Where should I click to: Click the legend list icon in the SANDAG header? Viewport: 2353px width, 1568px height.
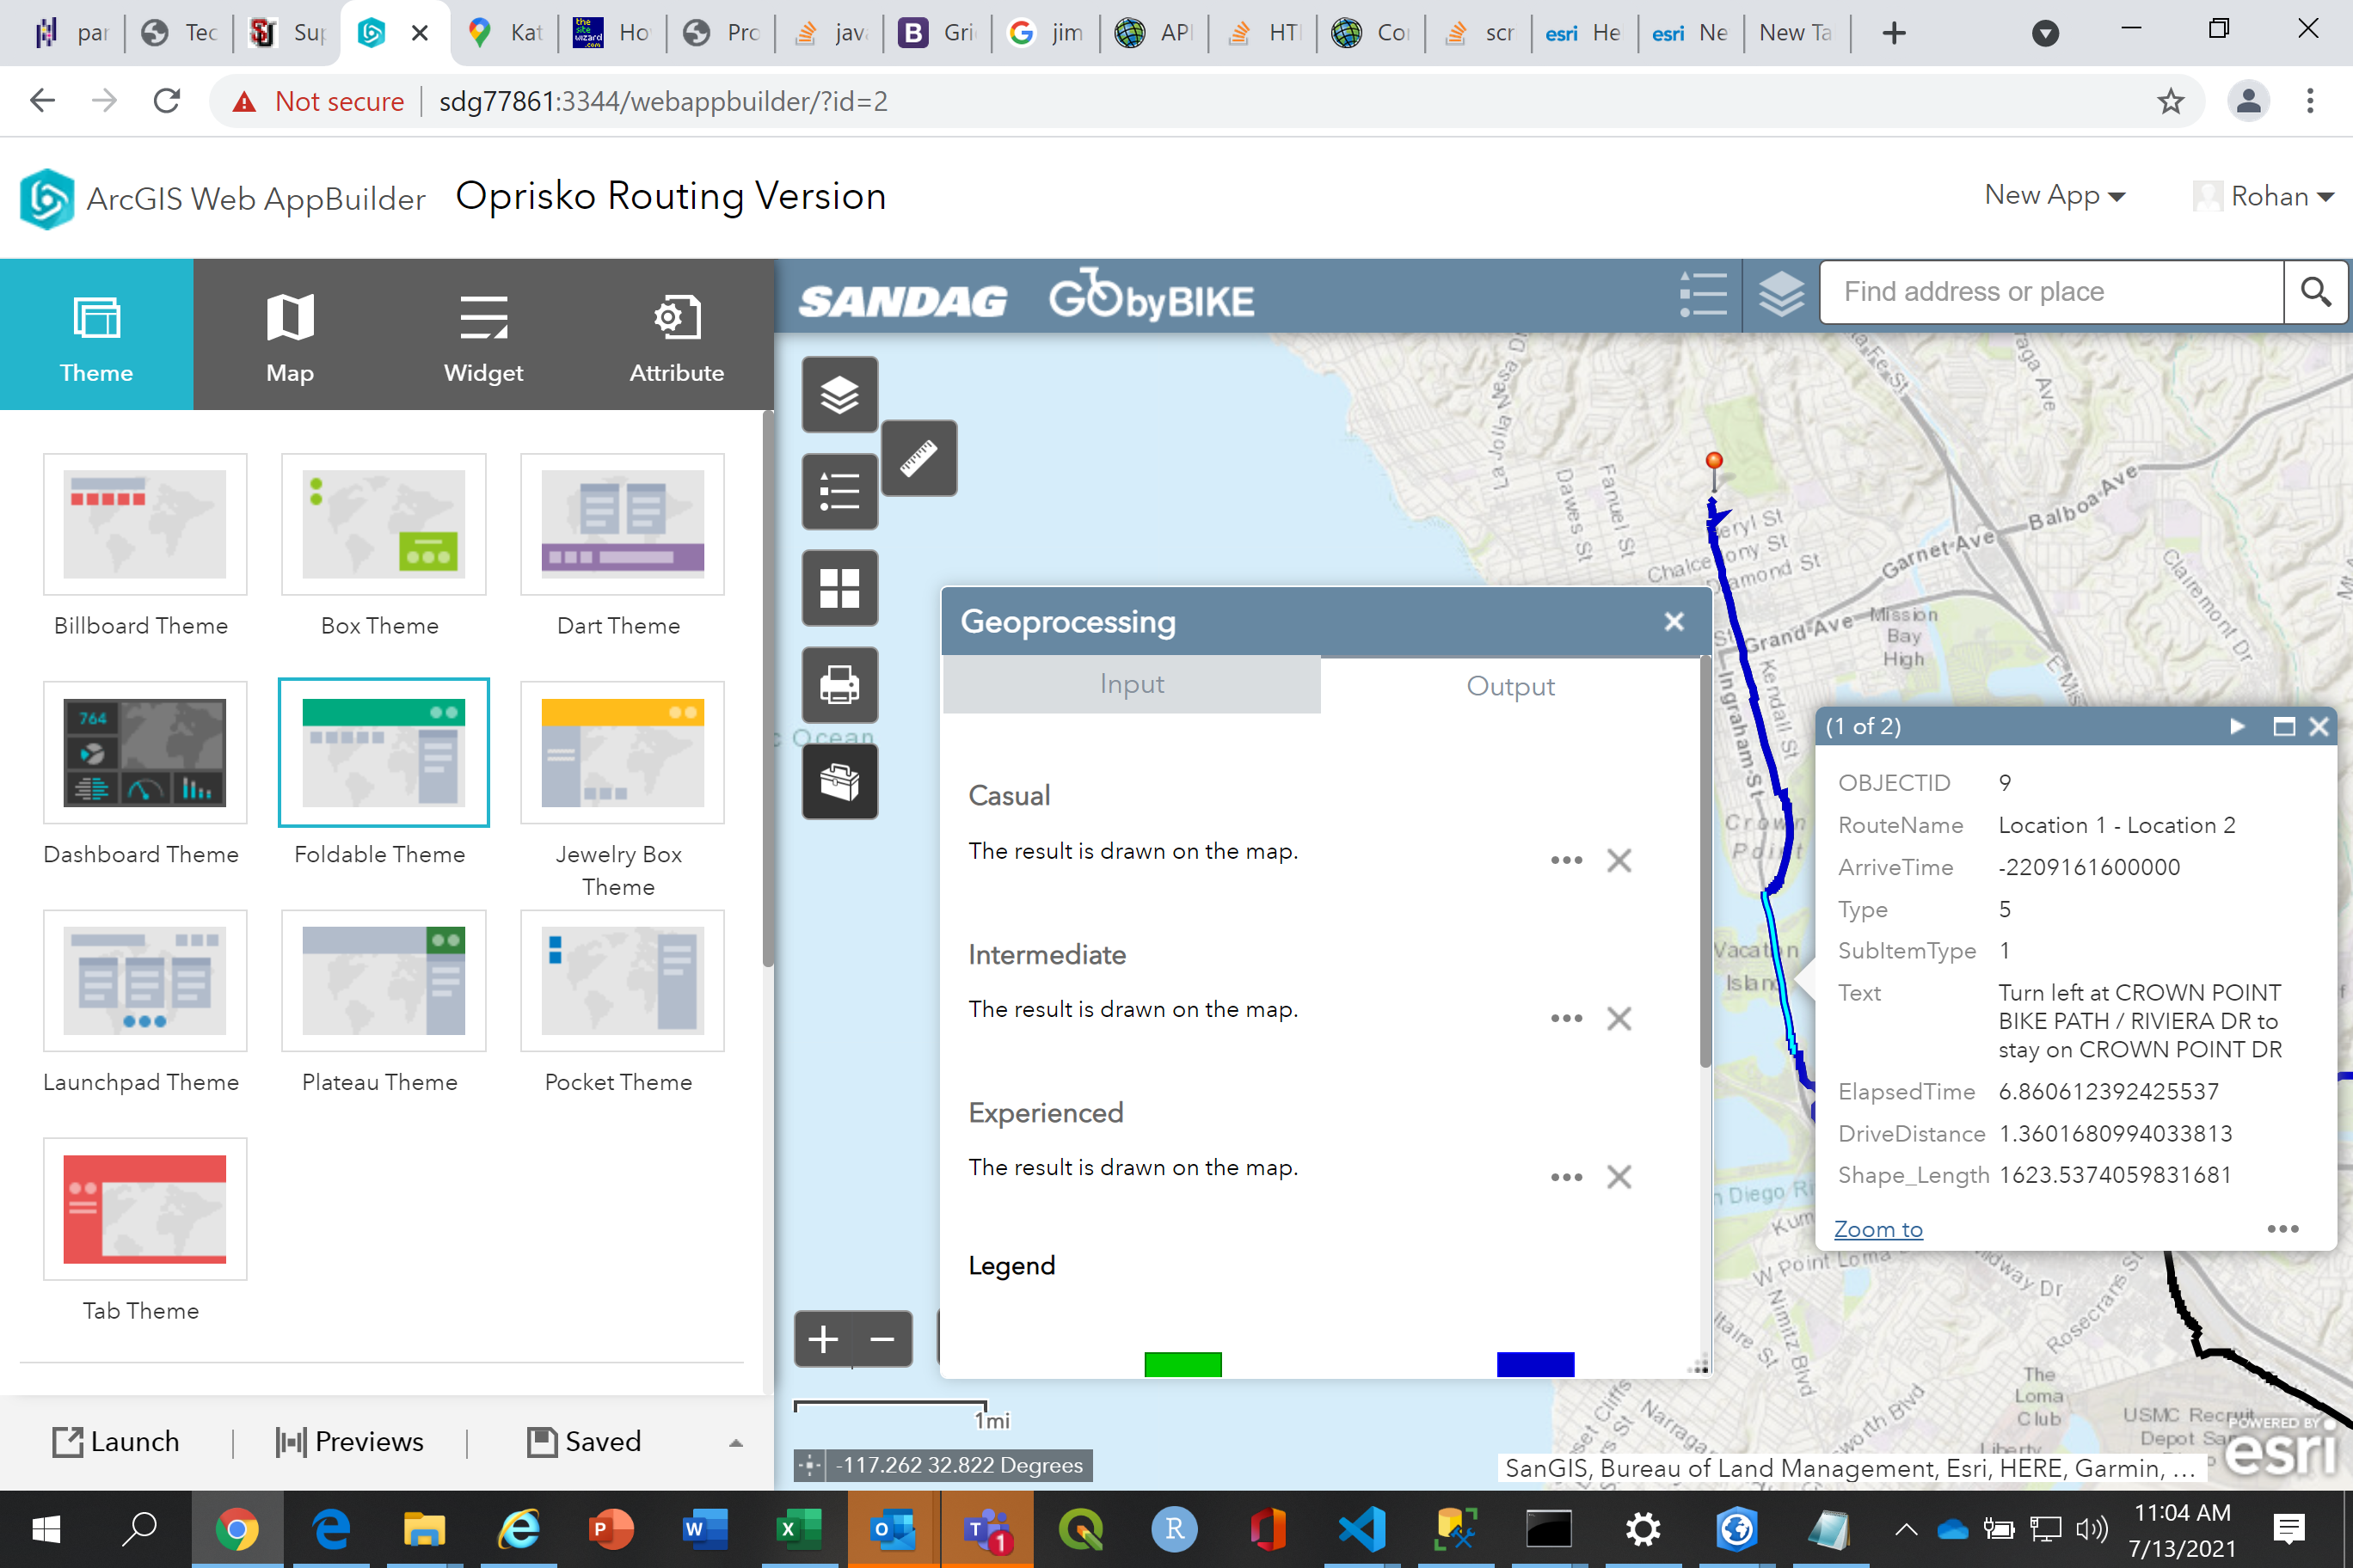tap(1703, 294)
